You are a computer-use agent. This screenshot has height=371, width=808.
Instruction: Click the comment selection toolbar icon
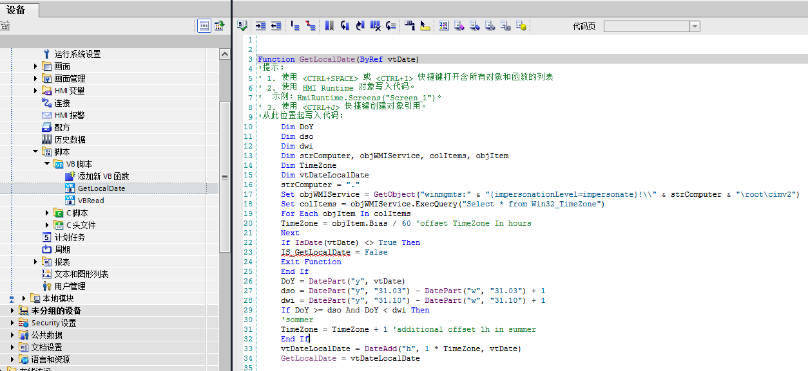point(295,26)
